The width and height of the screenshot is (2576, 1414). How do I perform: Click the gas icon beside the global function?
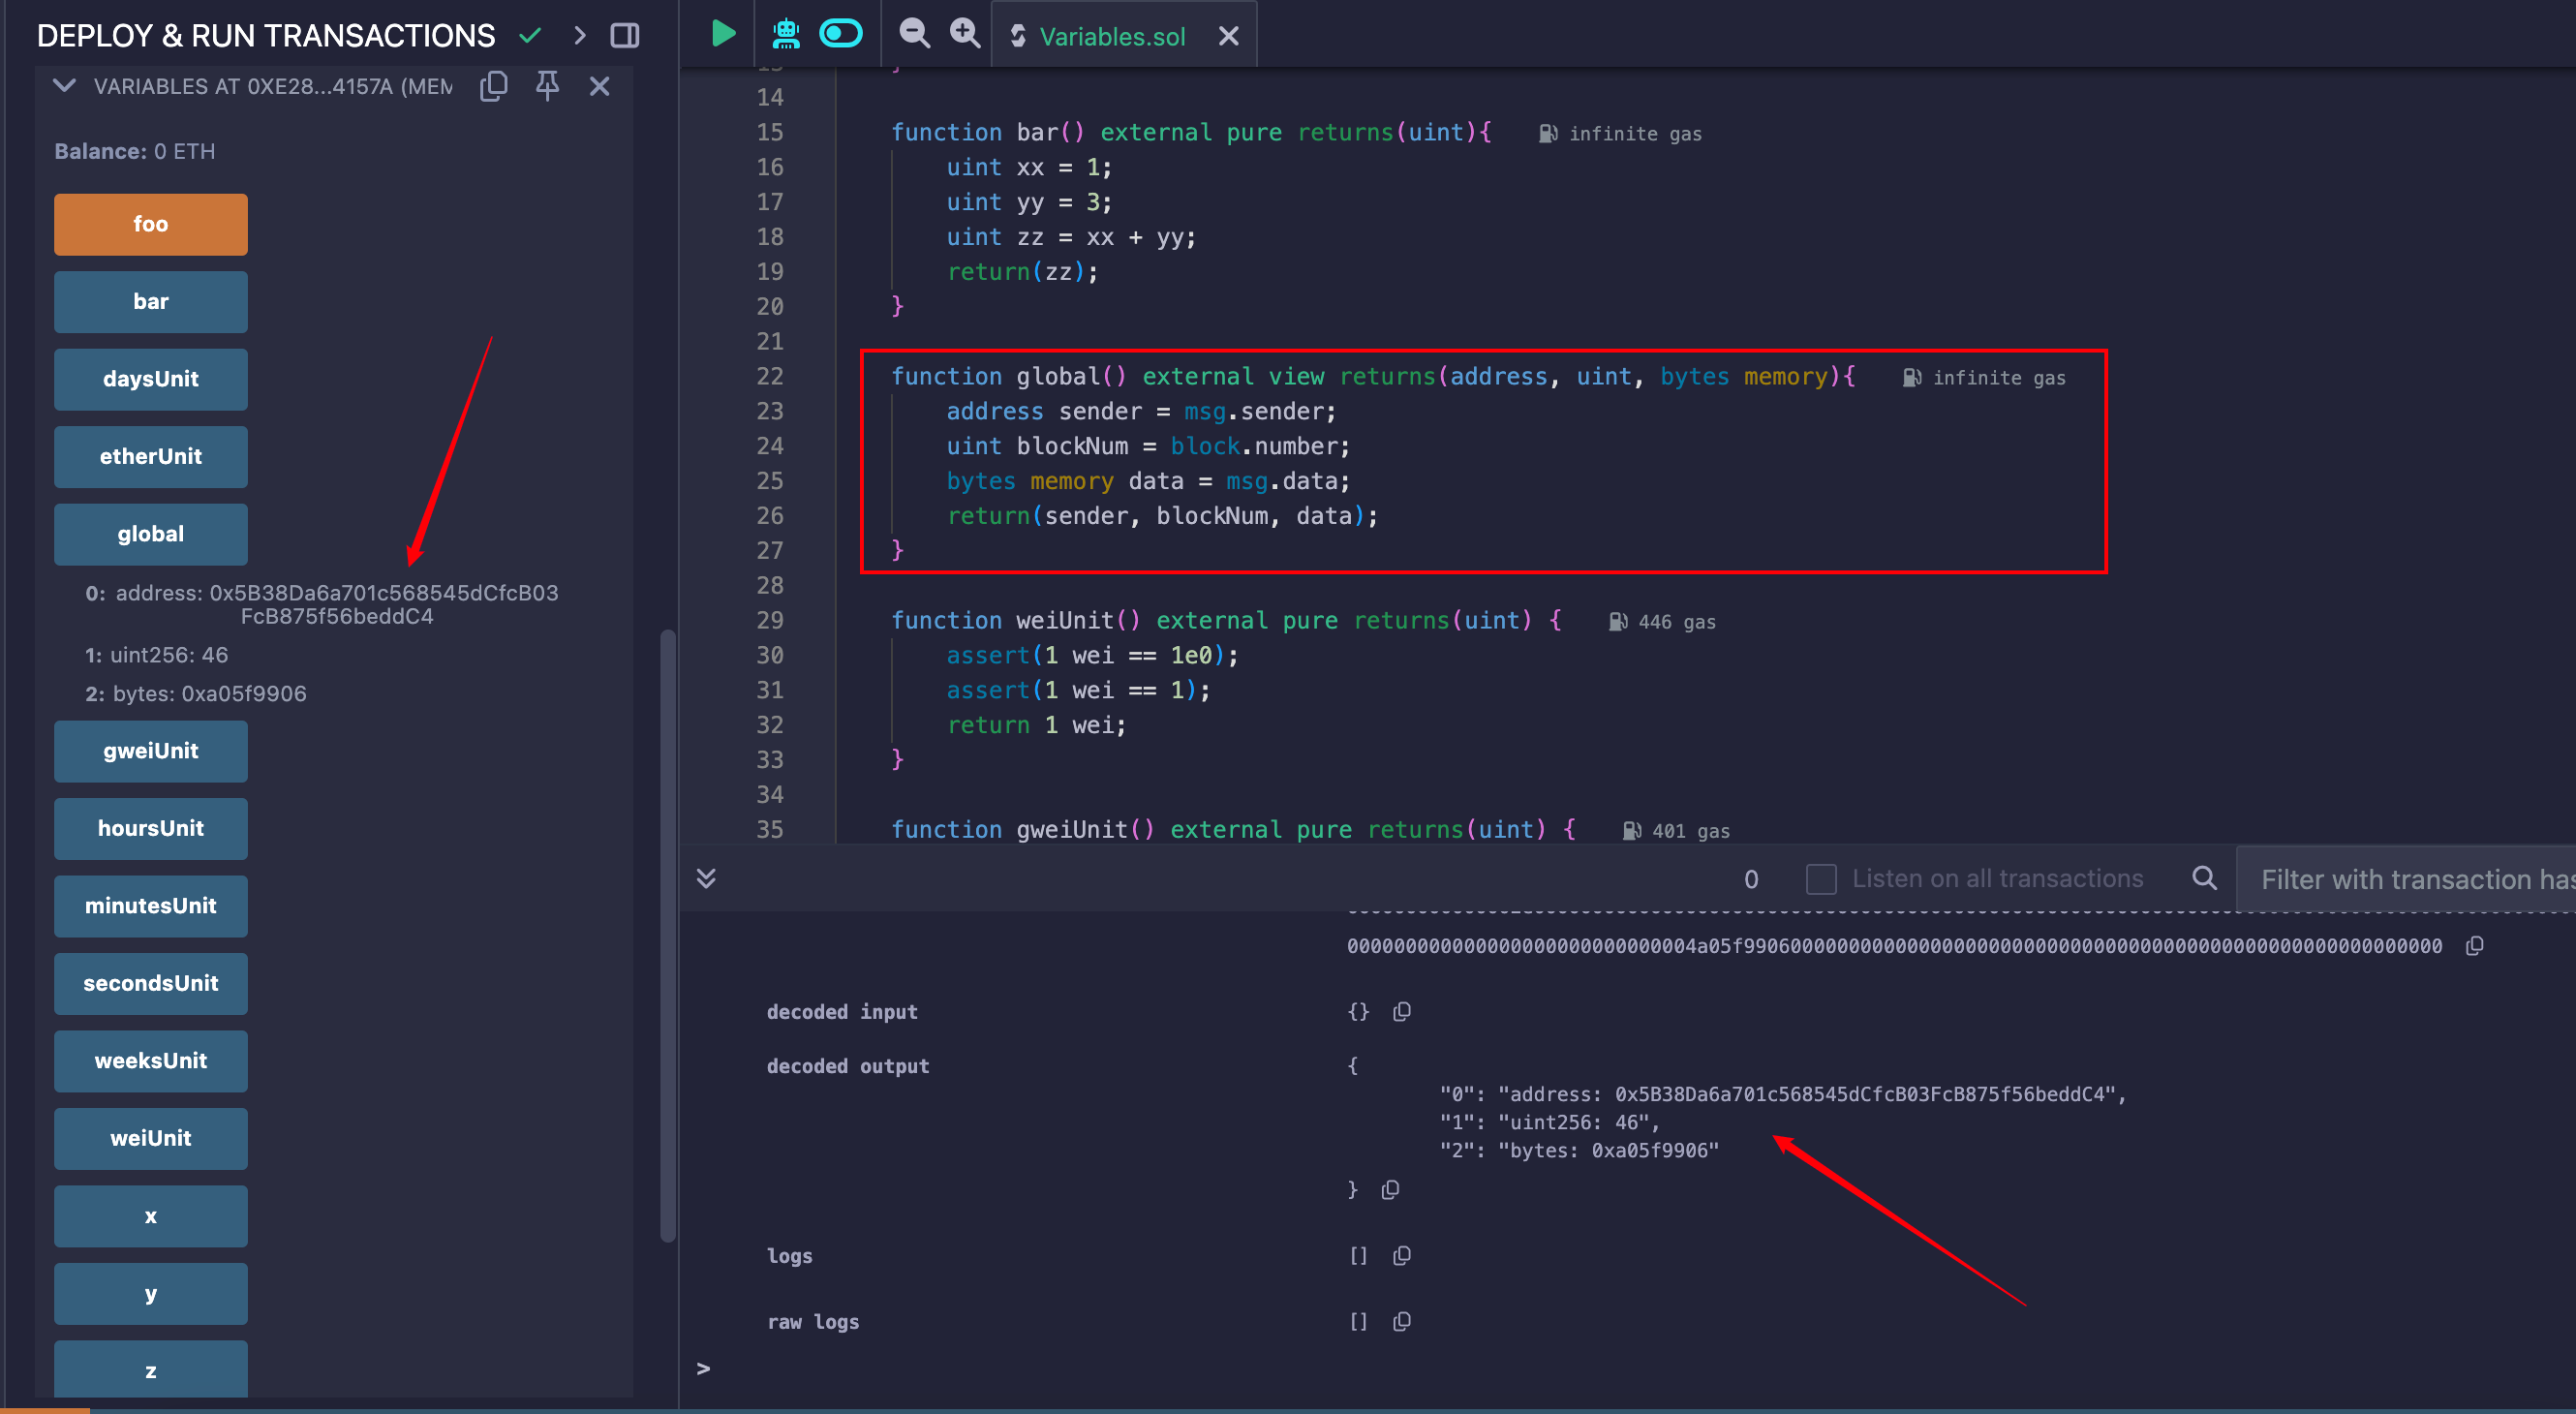coord(1912,378)
